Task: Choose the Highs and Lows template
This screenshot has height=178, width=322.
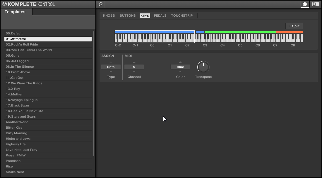Action: click(x=48, y=139)
